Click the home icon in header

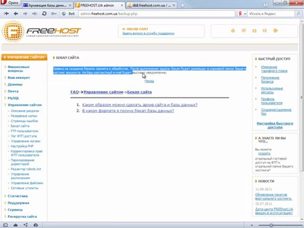click(x=233, y=31)
